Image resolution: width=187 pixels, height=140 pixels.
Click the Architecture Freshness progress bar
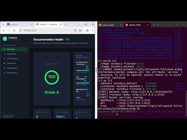click(82, 71)
